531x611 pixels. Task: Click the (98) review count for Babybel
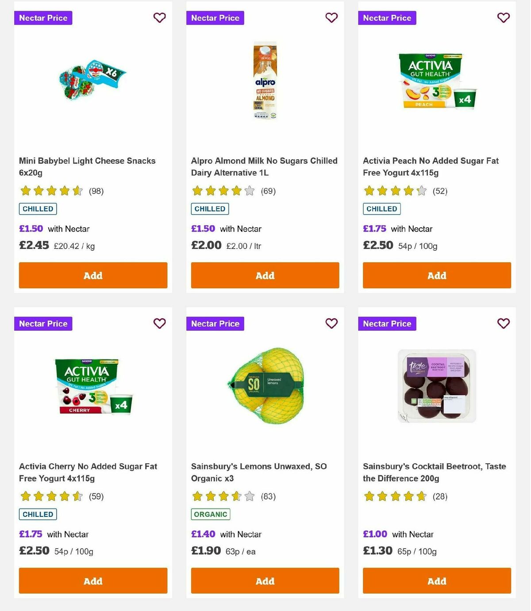coord(95,191)
